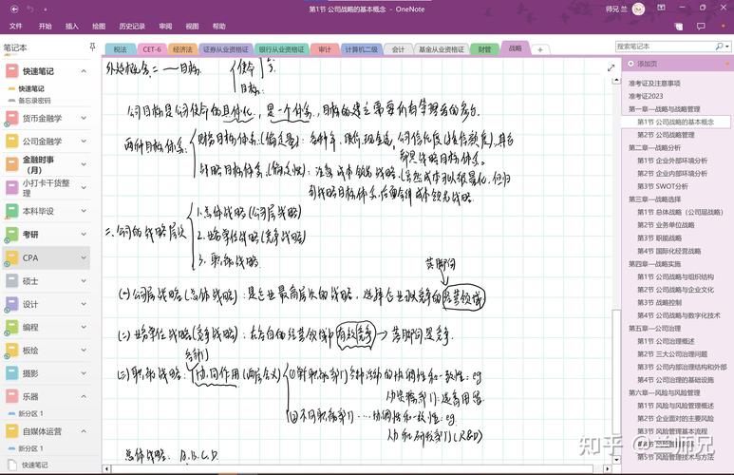The width and height of the screenshot is (734, 475).
Task: Open the 插入 ribbon tab
Action: (x=71, y=27)
